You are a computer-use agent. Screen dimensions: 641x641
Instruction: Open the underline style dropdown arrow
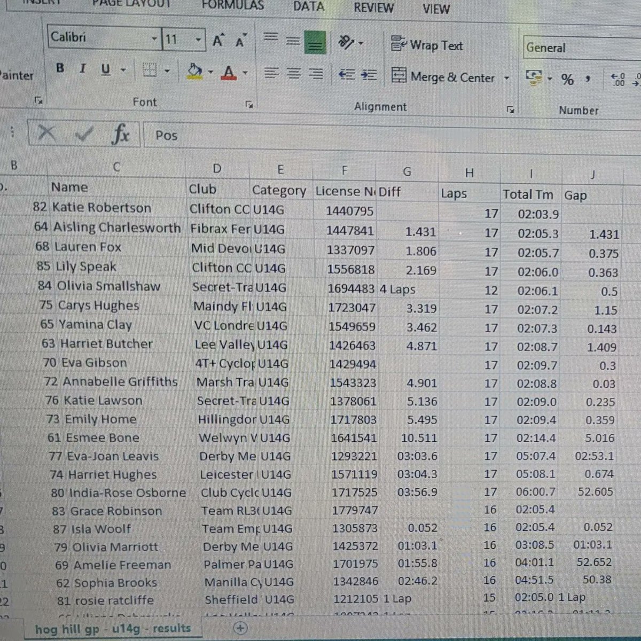(123, 70)
